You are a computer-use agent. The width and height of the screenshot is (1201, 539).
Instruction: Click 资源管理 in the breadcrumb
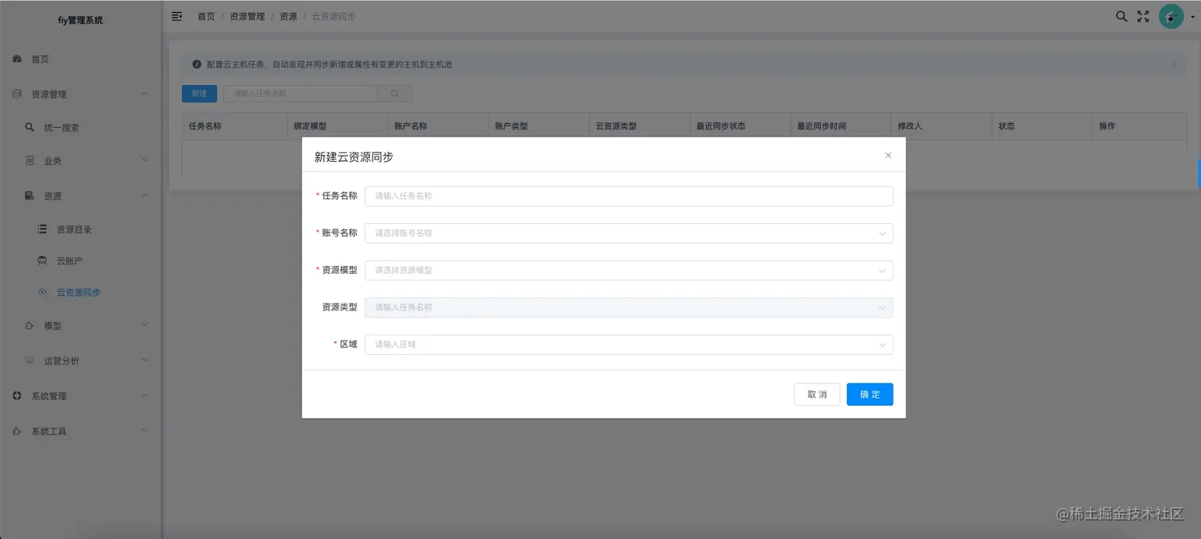[247, 17]
